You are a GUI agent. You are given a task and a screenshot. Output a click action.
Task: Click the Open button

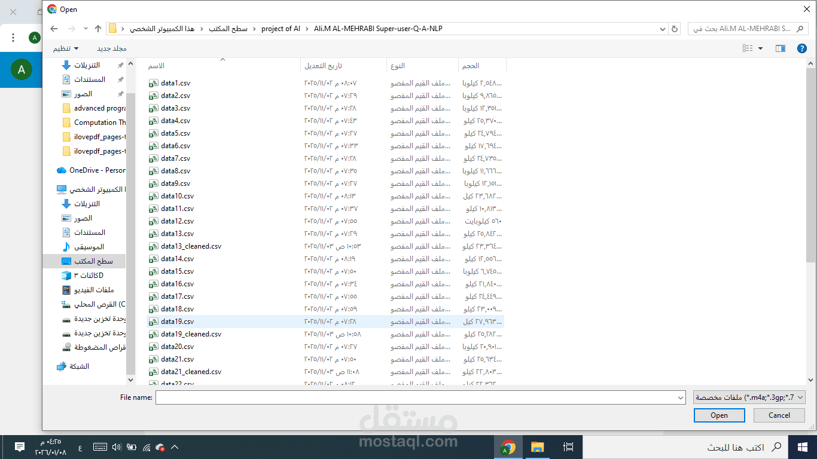pyautogui.click(x=719, y=415)
